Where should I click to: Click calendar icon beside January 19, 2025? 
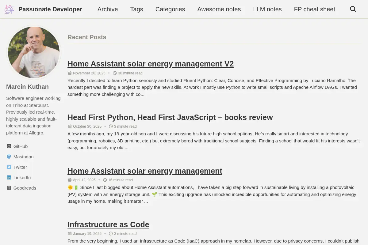coord(70,234)
